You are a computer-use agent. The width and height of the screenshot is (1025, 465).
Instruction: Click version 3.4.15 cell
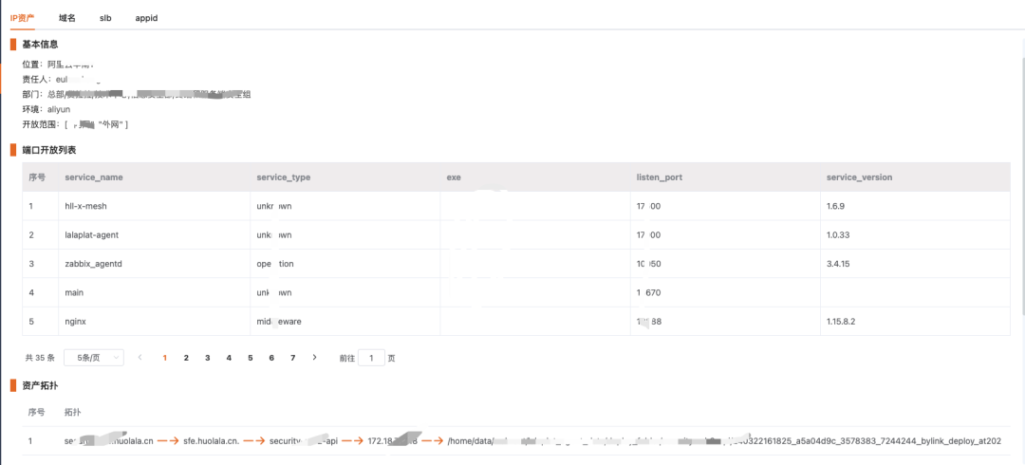point(838,264)
